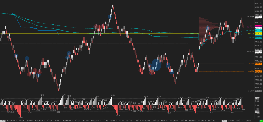
Task: Click the FS VWAP label
Action: point(250,30)
